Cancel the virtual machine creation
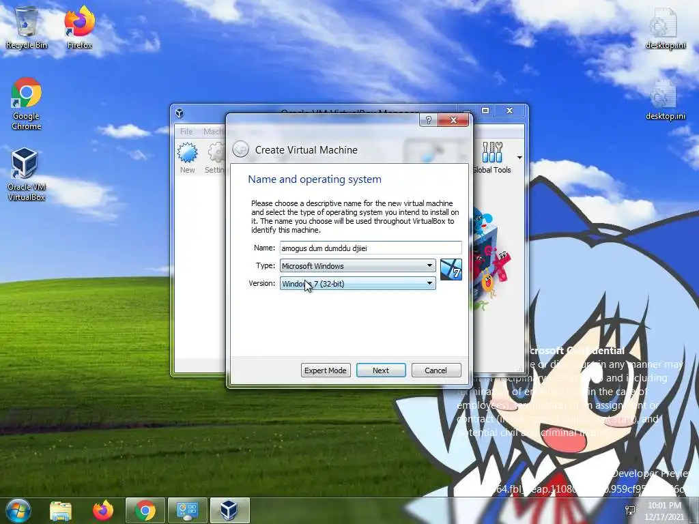The image size is (699, 524). click(436, 370)
